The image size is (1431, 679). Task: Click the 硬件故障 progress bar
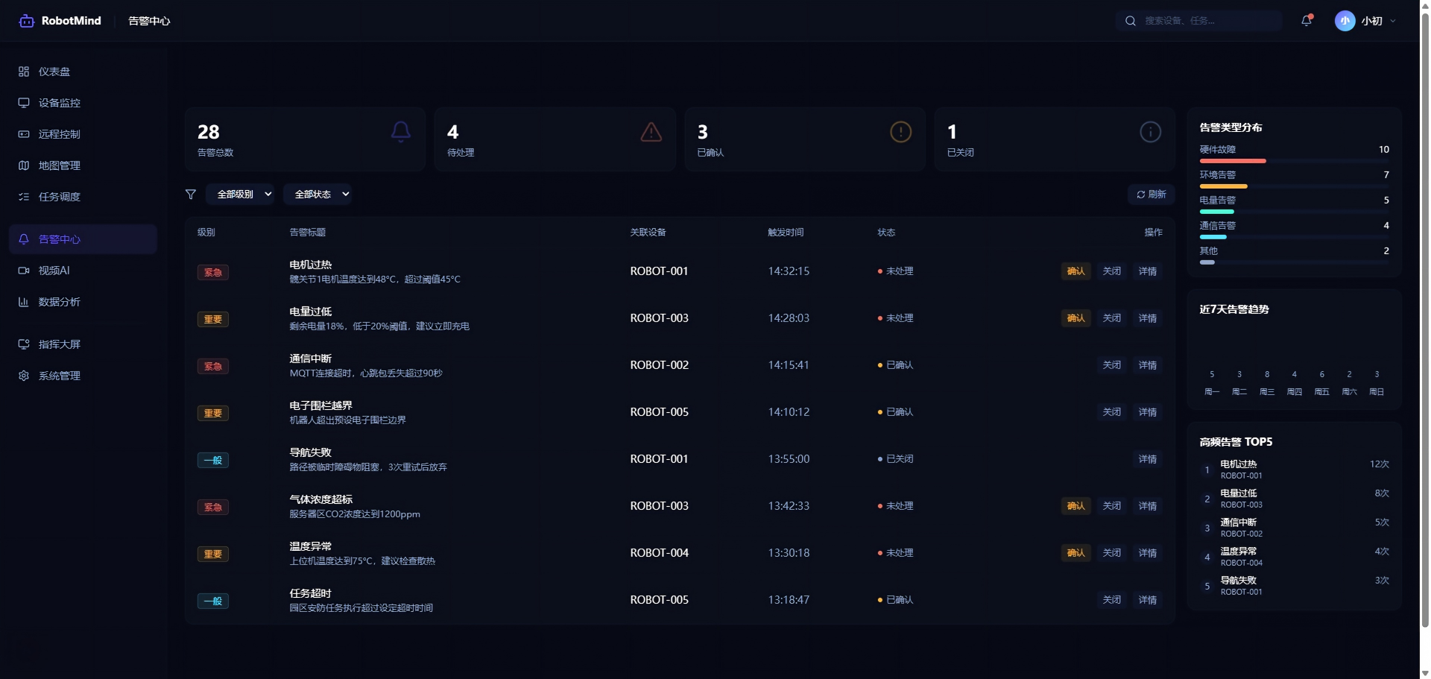(x=1294, y=161)
